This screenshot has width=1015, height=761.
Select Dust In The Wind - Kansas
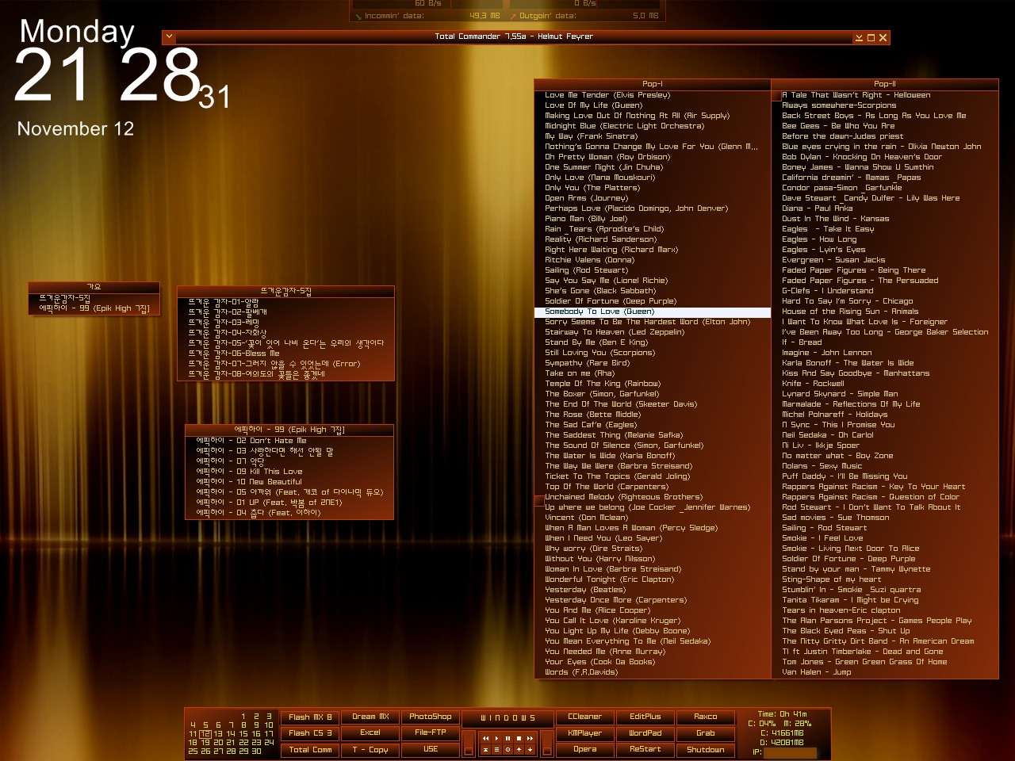tap(885, 219)
